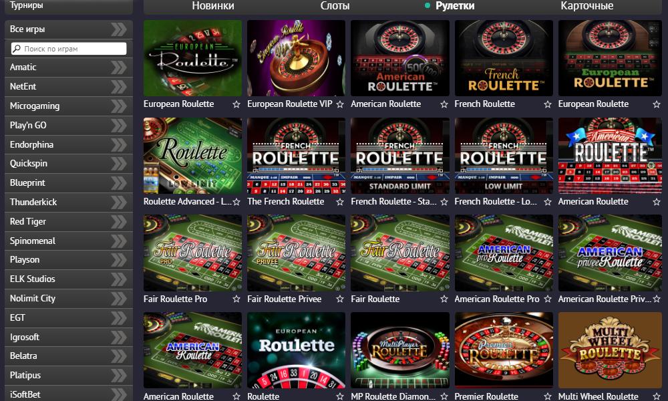Click star next to The French Roulette

[x=340, y=202]
